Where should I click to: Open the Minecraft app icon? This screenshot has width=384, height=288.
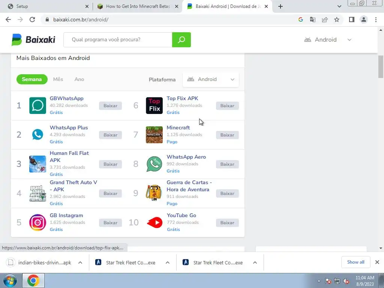tap(154, 135)
